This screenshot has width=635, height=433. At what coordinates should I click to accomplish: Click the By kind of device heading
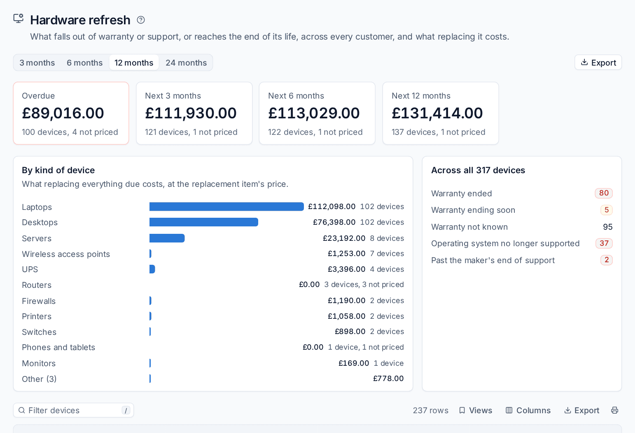point(58,170)
